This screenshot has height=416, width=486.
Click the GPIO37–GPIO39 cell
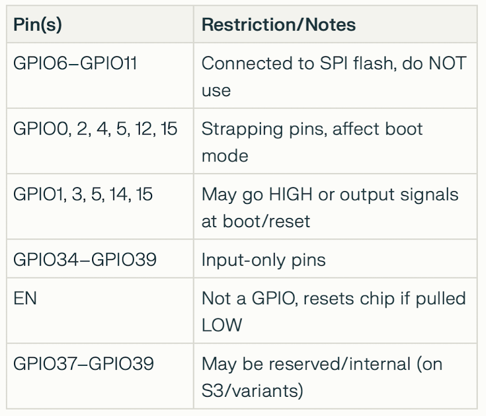pos(83,364)
